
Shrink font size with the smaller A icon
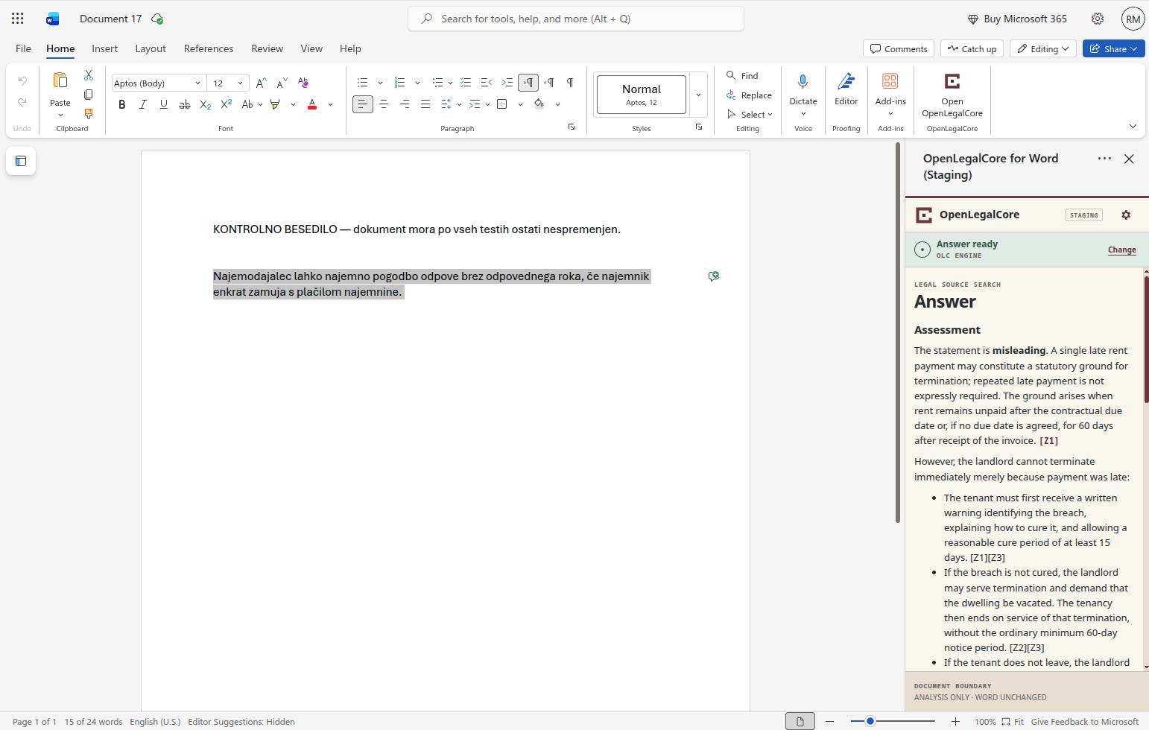(x=282, y=83)
